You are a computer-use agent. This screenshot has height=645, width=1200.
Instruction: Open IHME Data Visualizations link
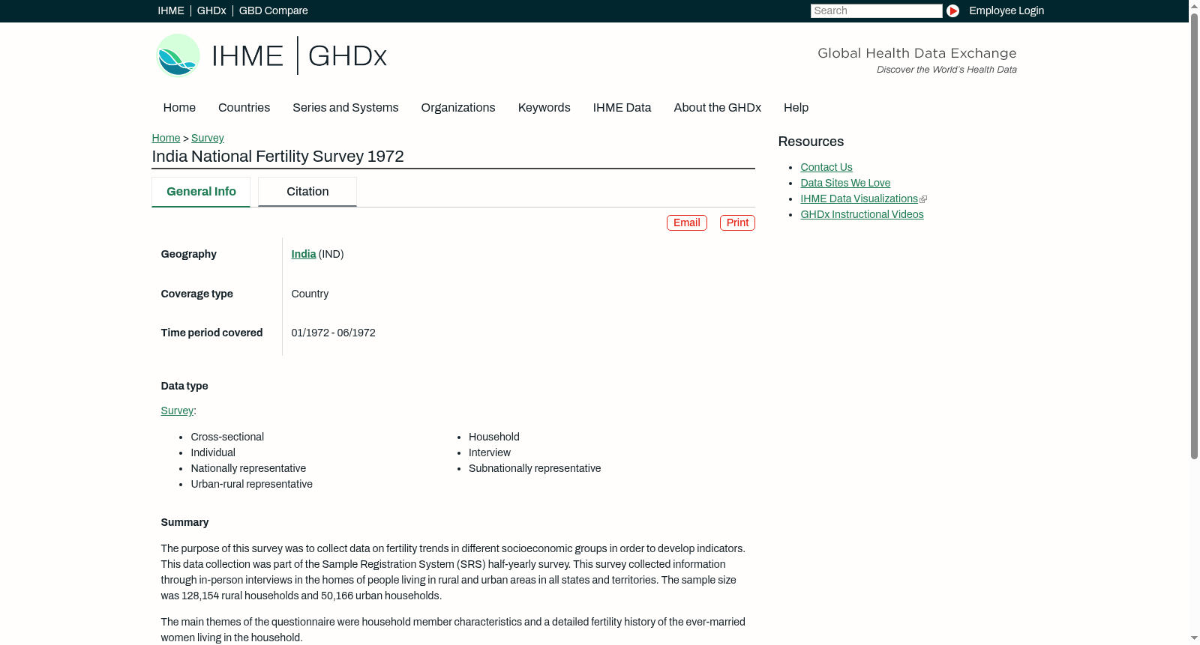[859, 199]
